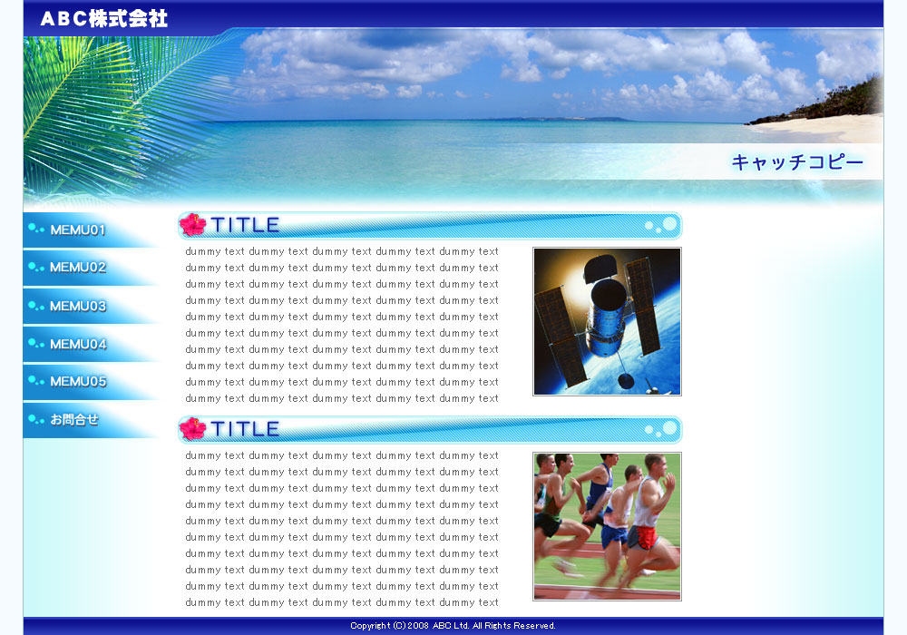Open the MEMU02 menu item
This screenshot has height=635, width=907.
(91, 268)
